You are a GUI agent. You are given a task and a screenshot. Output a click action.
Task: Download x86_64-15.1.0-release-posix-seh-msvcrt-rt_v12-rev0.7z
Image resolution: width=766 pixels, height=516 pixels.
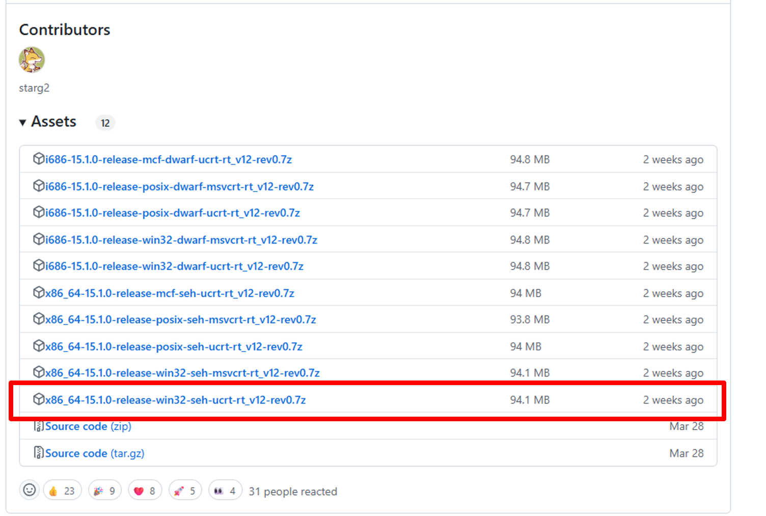(x=181, y=320)
